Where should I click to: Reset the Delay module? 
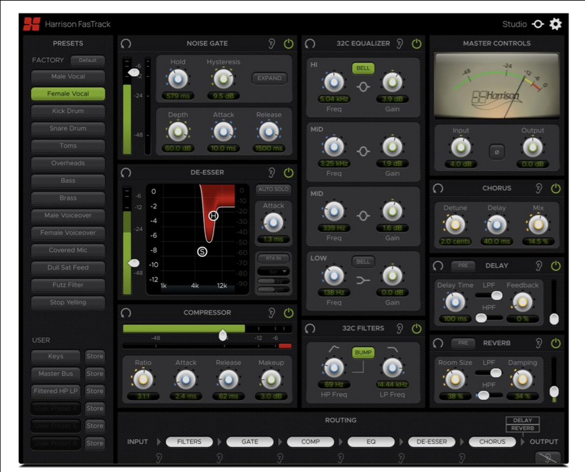coord(438,266)
